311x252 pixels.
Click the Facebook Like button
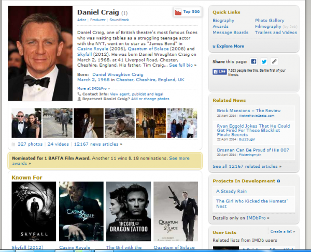pyautogui.click(x=220, y=71)
